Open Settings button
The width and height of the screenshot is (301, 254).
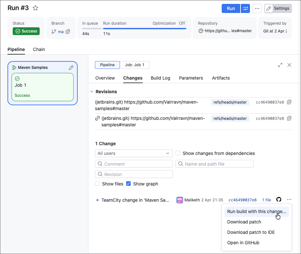pyautogui.click(x=278, y=8)
